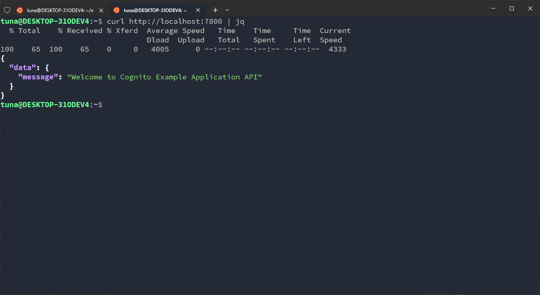
Task: Click the jq command after the pipe
Action: [x=240, y=21]
